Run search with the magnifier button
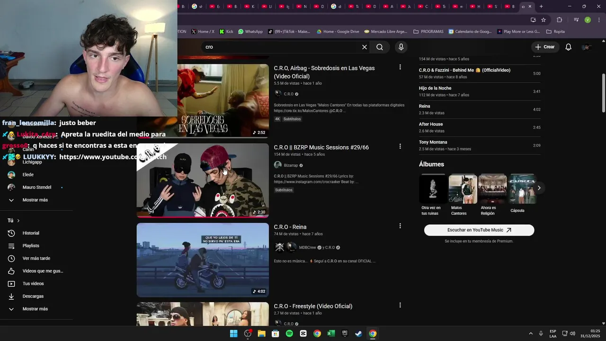 click(x=380, y=47)
